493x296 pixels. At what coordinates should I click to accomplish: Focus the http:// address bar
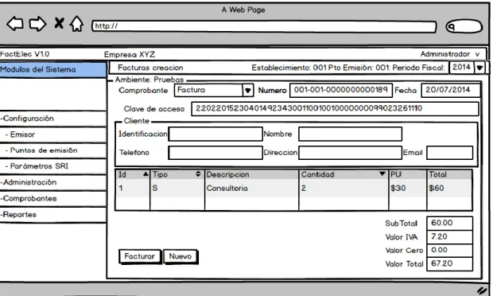coord(264,26)
